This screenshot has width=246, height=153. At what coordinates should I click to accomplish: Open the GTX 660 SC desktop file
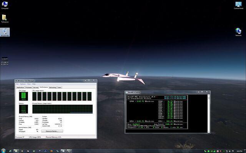[x=5, y=60]
